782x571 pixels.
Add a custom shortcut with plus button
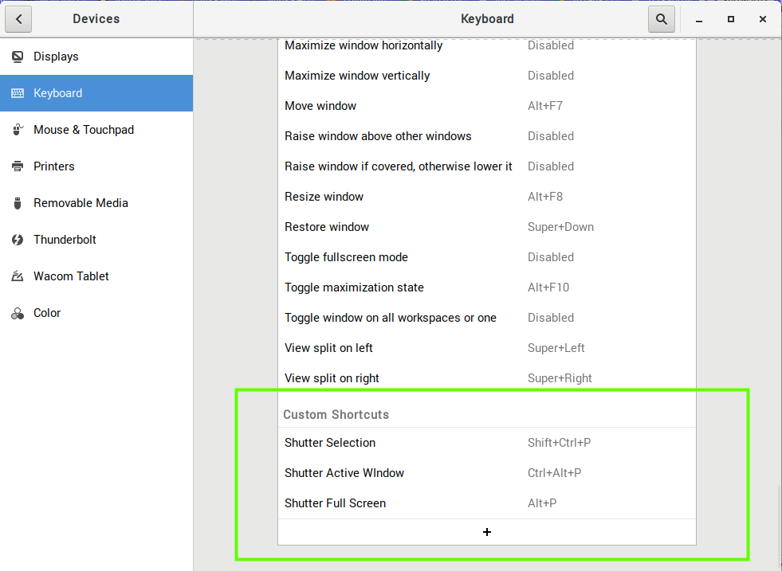487,532
